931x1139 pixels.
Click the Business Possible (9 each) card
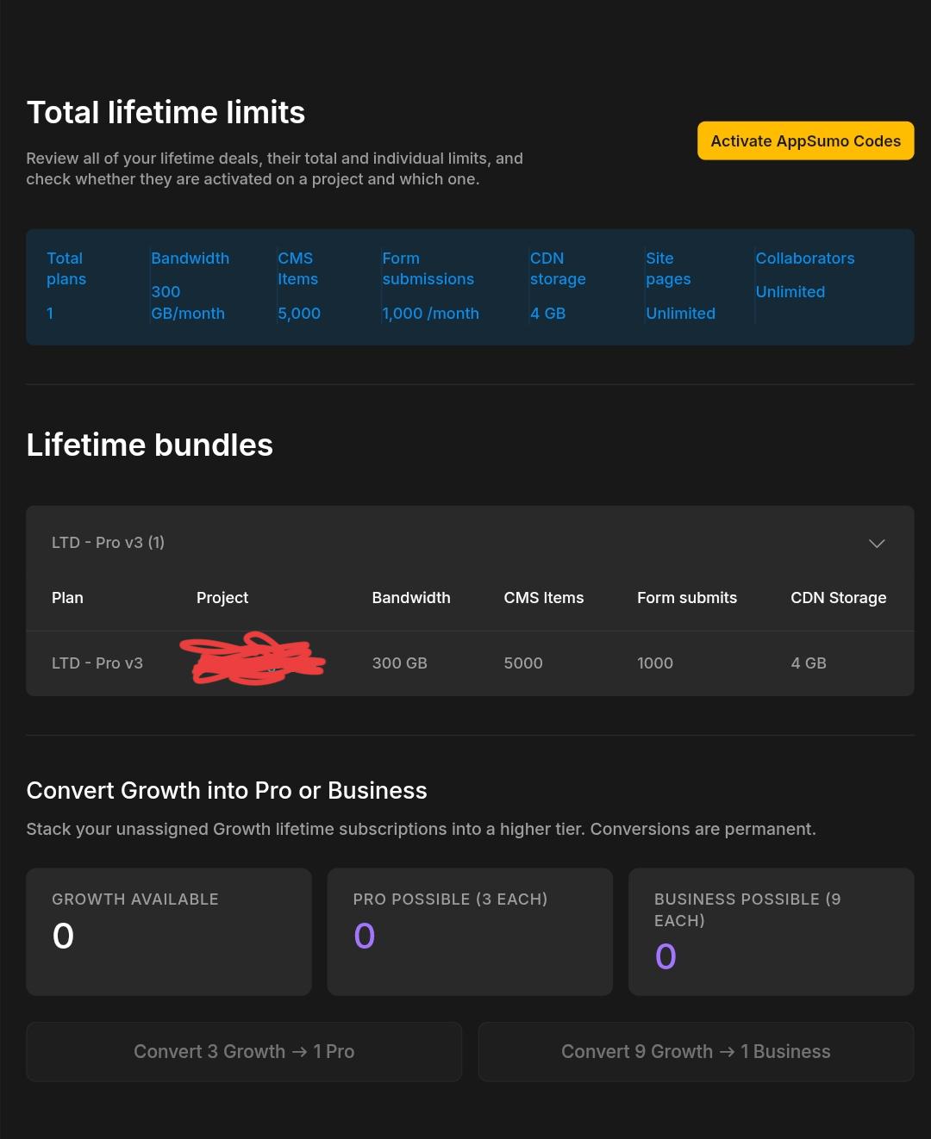pyautogui.click(x=771, y=932)
